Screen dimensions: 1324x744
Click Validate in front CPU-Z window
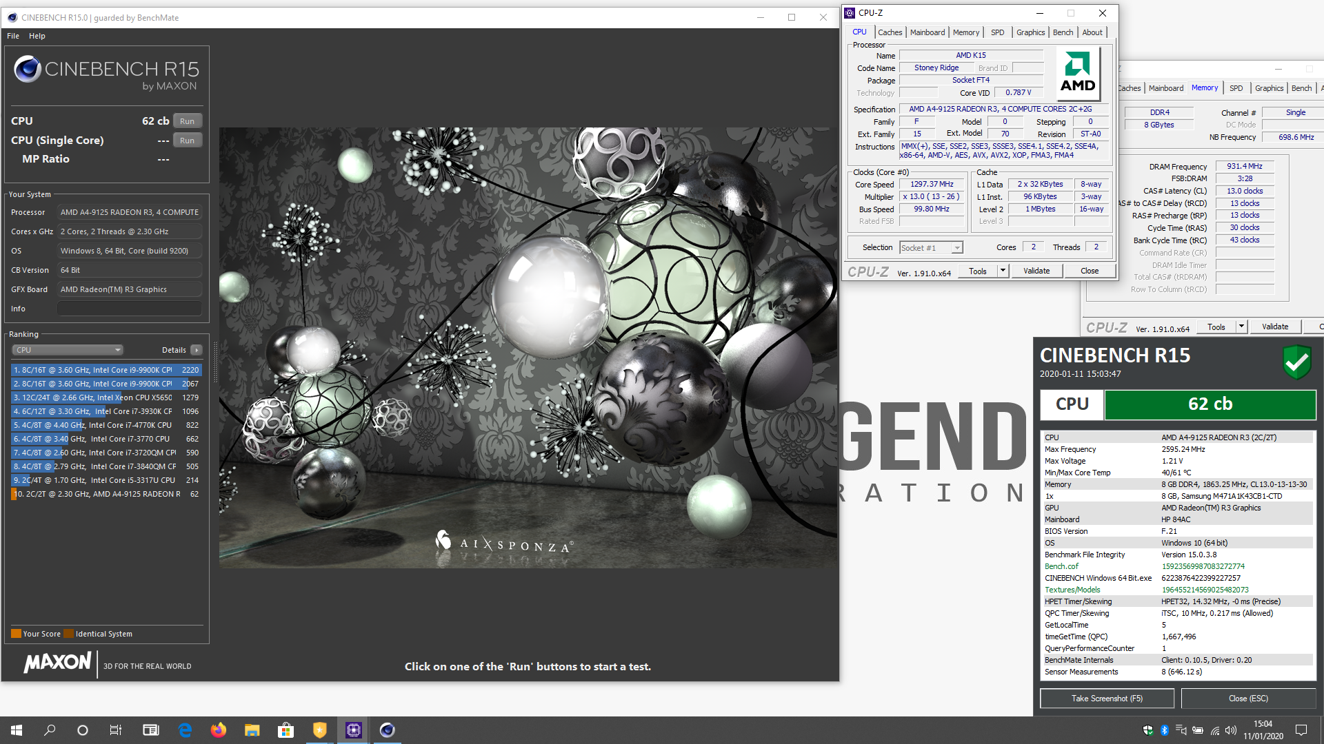[x=1036, y=271]
